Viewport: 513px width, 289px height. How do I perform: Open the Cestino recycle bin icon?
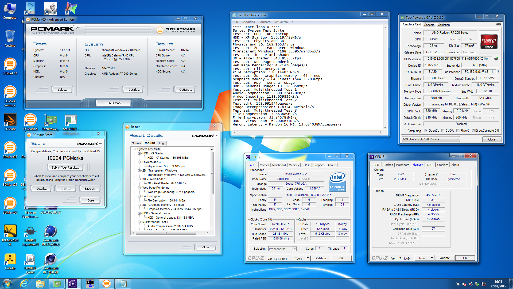click(x=10, y=39)
